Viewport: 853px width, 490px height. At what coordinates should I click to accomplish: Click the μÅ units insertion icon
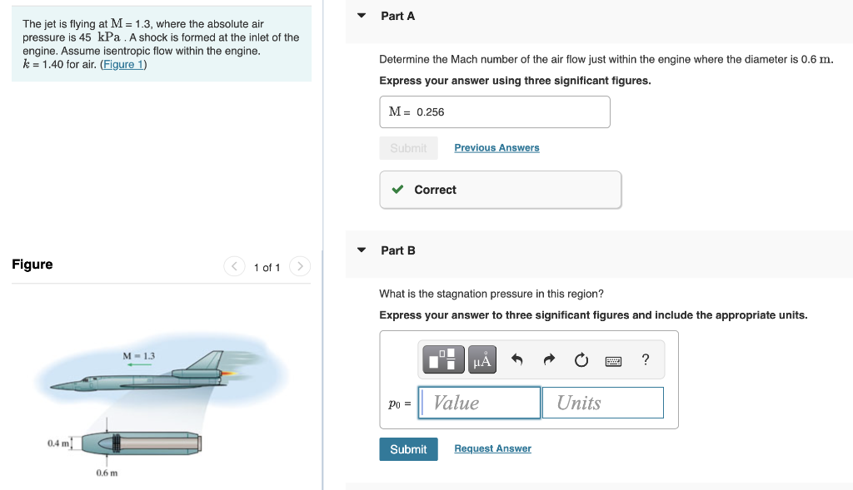(481, 359)
